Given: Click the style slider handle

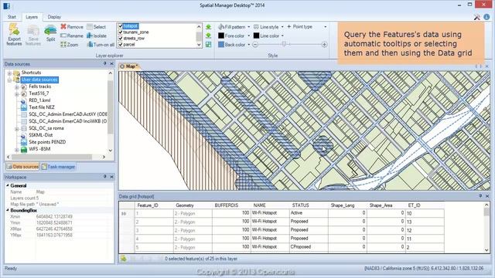Looking at the screenshot, I should click(285, 45).
